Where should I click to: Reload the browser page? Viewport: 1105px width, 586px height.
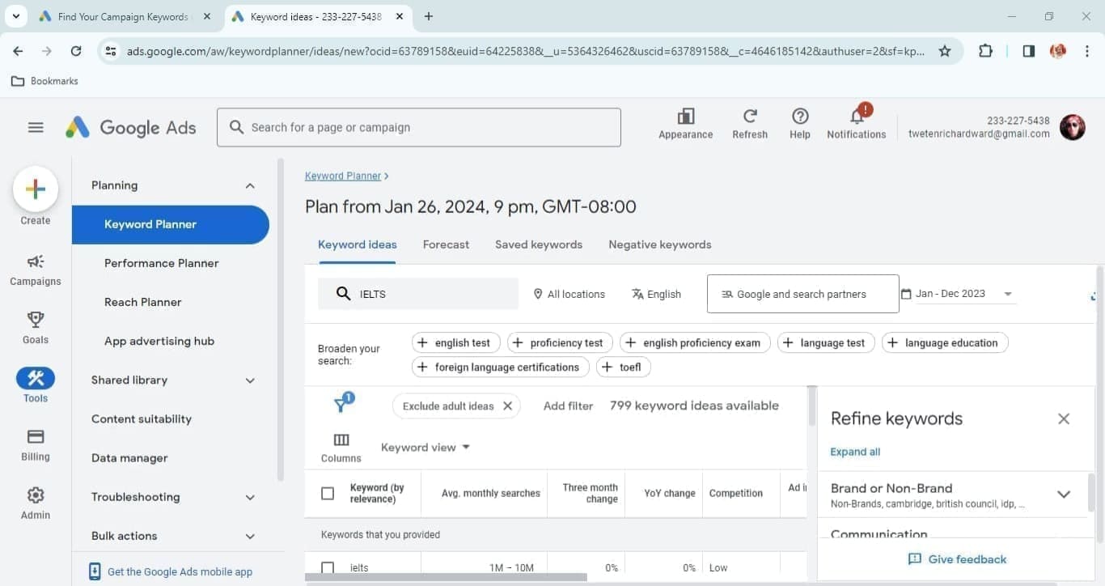(76, 51)
